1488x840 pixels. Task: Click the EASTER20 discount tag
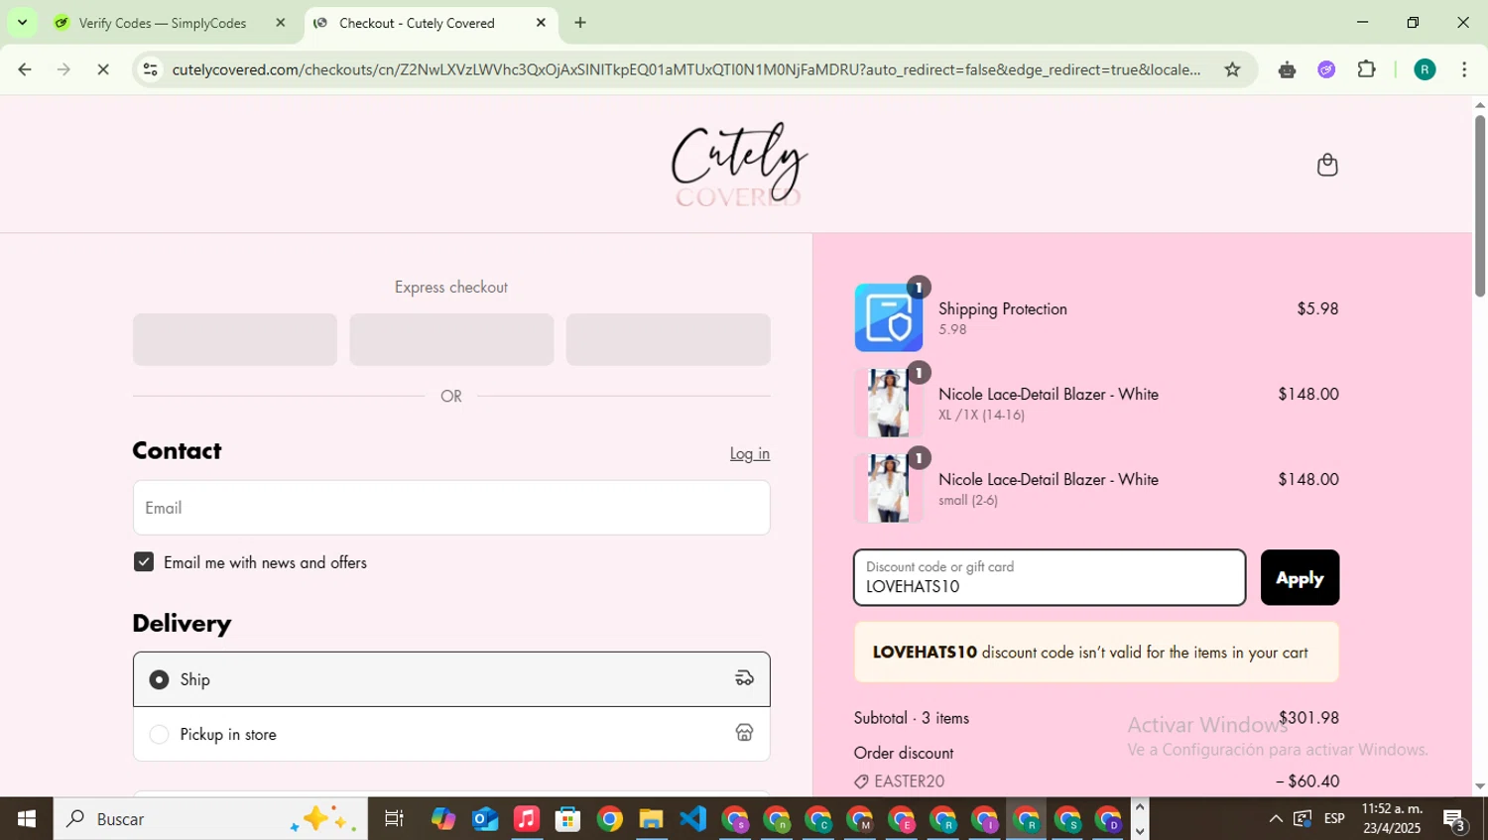pos(900,781)
